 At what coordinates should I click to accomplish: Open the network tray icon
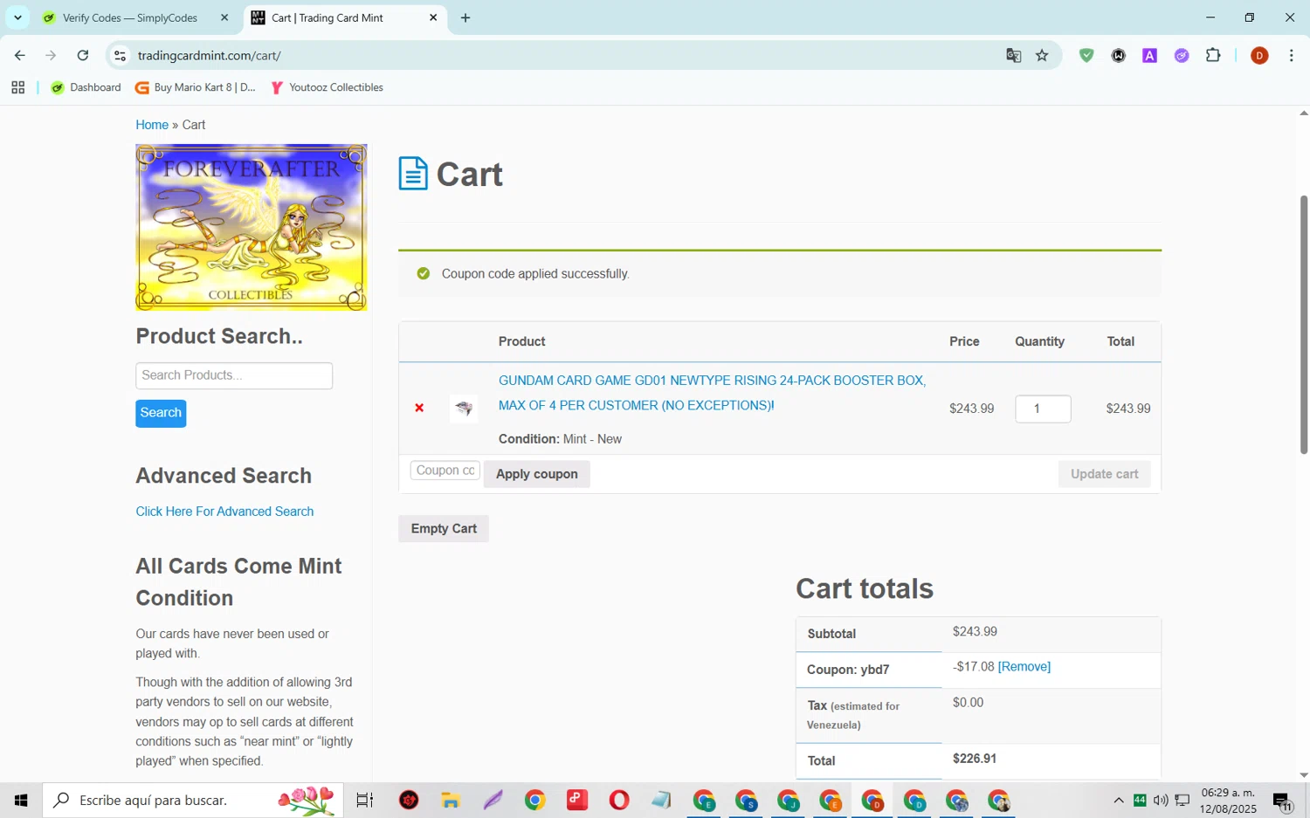pos(1182,801)
